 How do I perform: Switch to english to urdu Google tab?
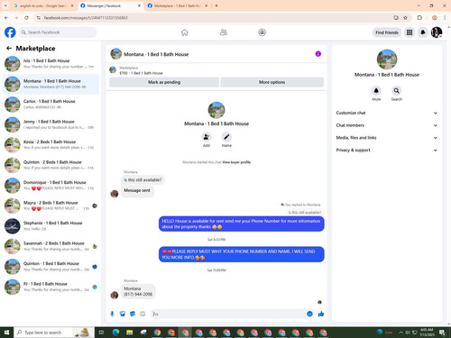tap(43, 5)
